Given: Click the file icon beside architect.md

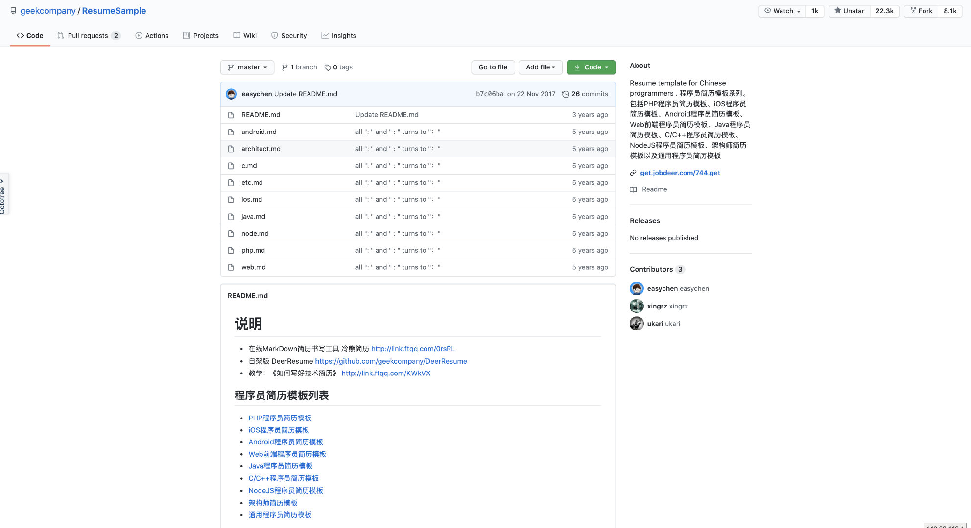Looking at the screenshot, I should click(231, 149).
